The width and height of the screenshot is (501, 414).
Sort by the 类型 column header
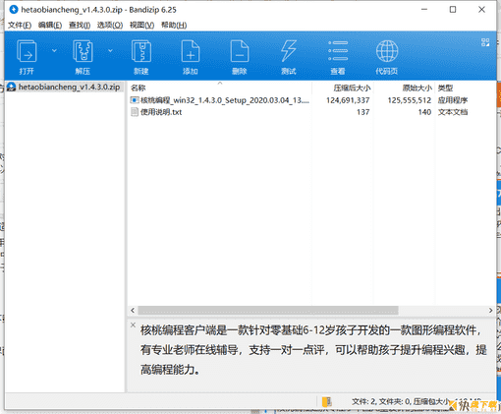tap(445, 88)
